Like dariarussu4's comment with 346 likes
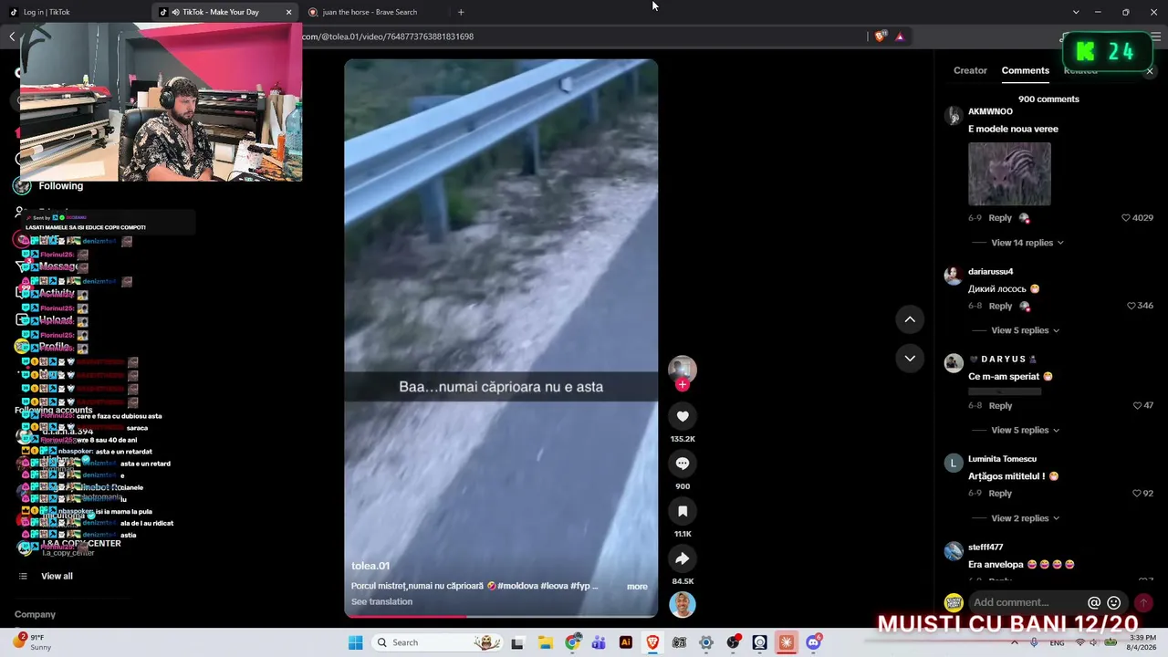This screenshot has height=657, width=1168. 1131,306
